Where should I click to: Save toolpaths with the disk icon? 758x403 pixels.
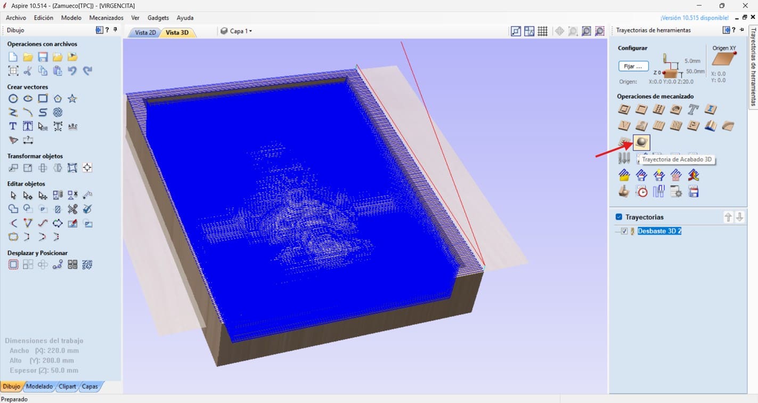[x=693, y=191]
